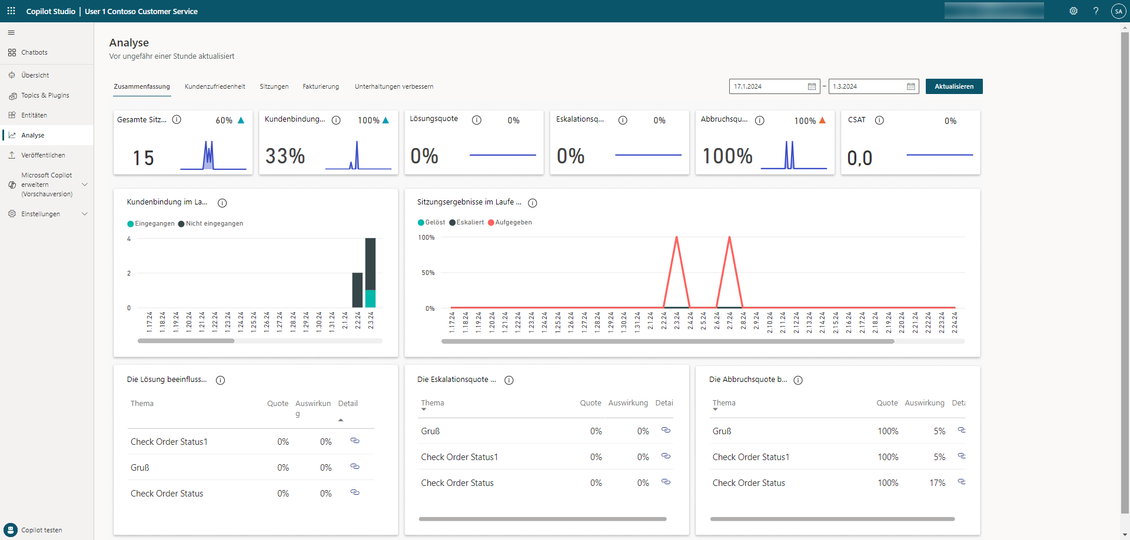Open detail link for Gruß in Lösung table
Viewport: 1130px width, 540px height.
coord(355,467)
